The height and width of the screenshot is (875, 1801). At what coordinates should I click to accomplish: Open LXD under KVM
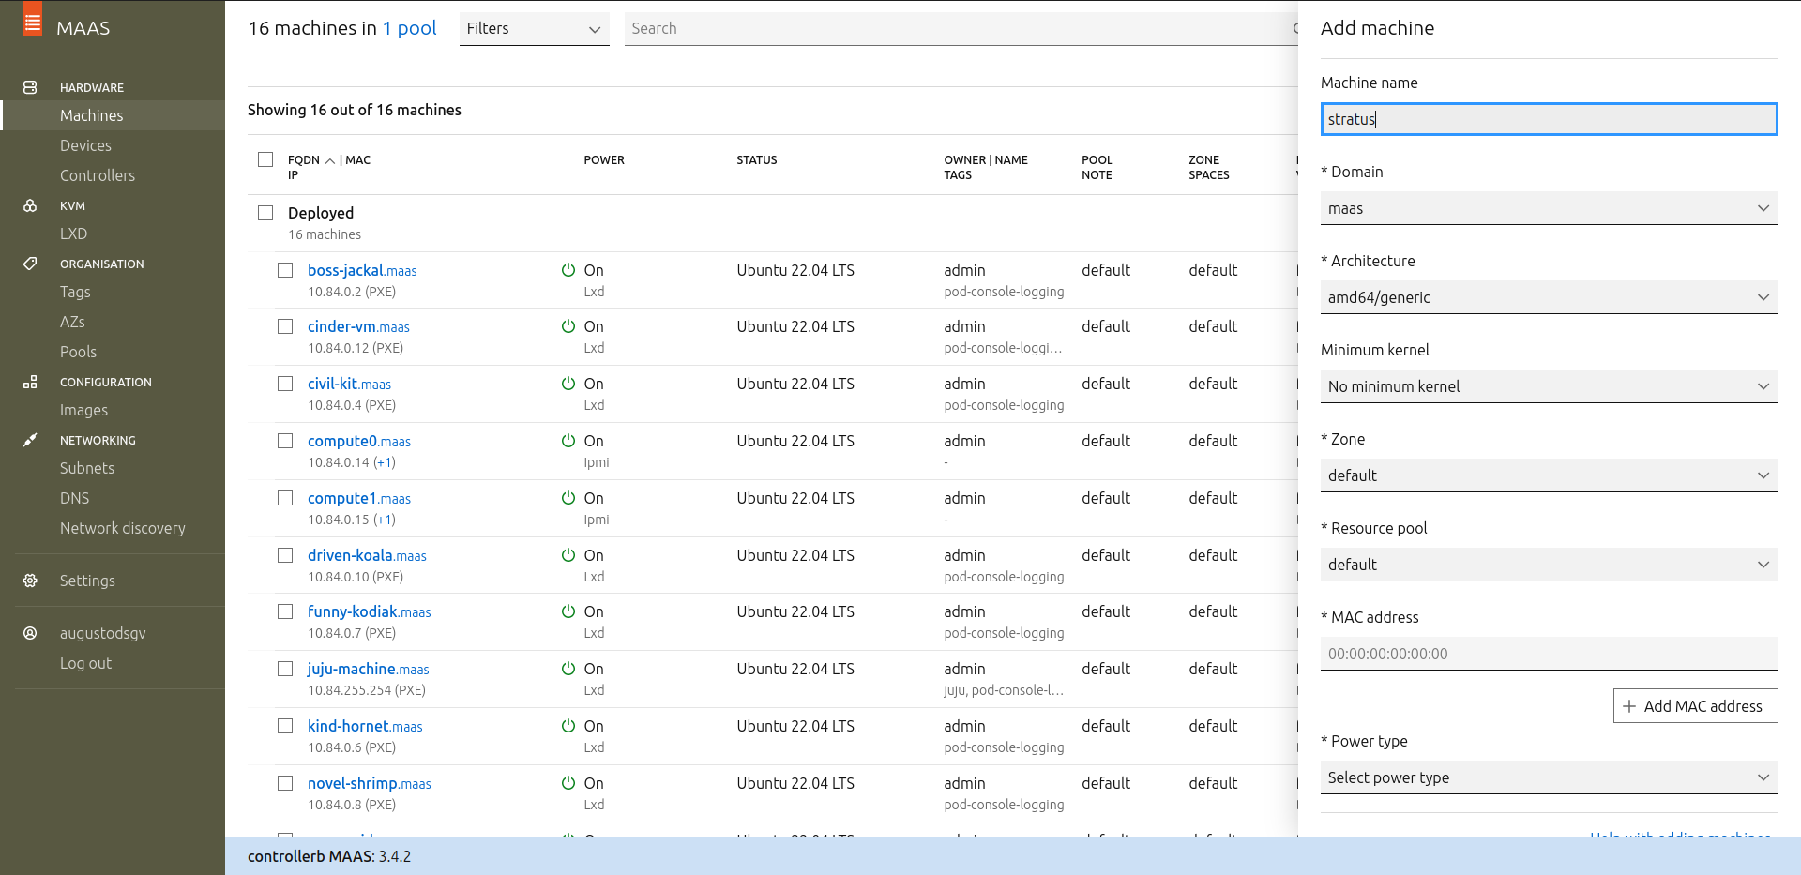tap(73, 234)
